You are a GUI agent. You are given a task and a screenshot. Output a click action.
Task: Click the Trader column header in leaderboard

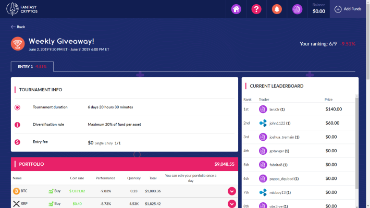tap(264, 100)
